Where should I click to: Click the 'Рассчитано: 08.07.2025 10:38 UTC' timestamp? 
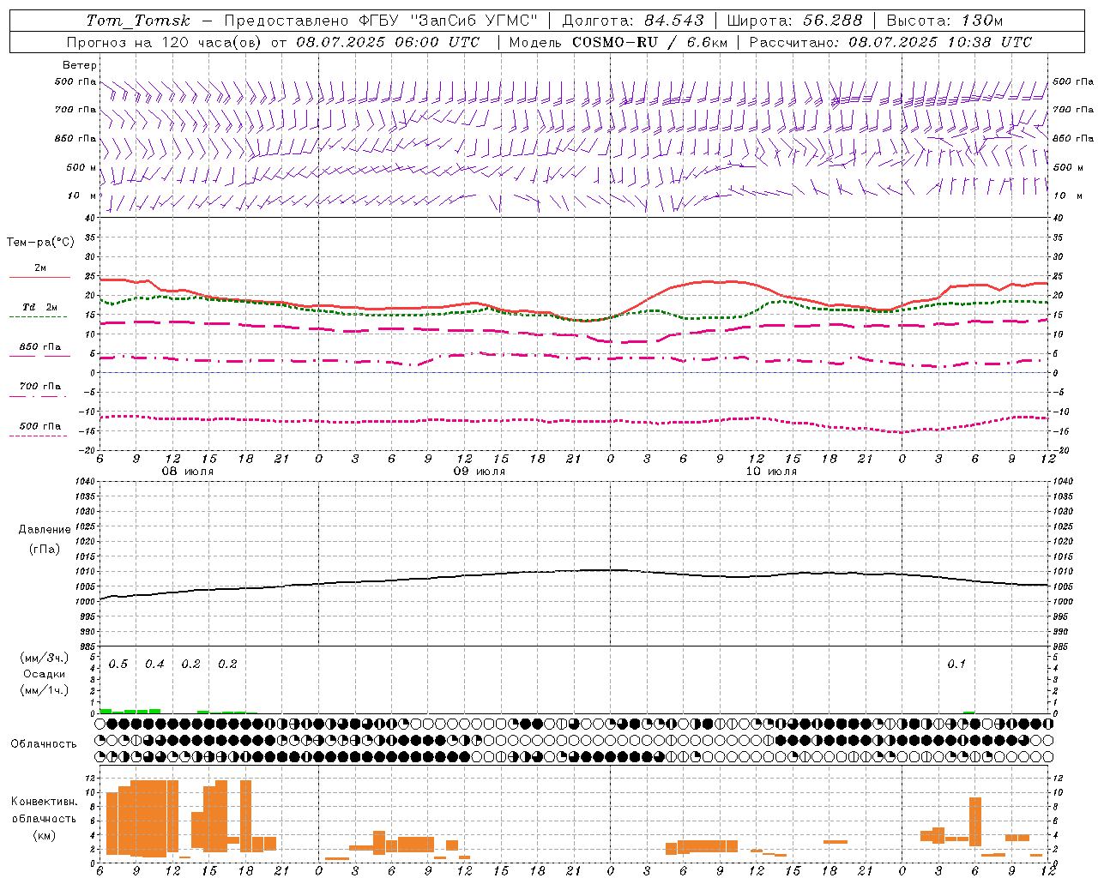(x=890, y=42)
